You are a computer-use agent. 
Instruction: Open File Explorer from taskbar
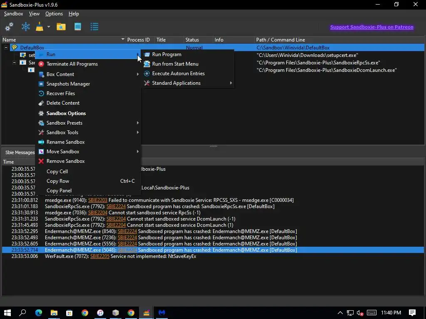tap(54, 313)
